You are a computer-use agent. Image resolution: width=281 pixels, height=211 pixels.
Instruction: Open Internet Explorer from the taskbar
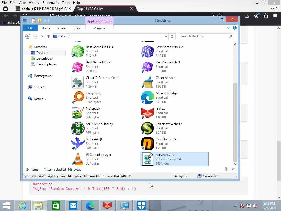(23, 206)
